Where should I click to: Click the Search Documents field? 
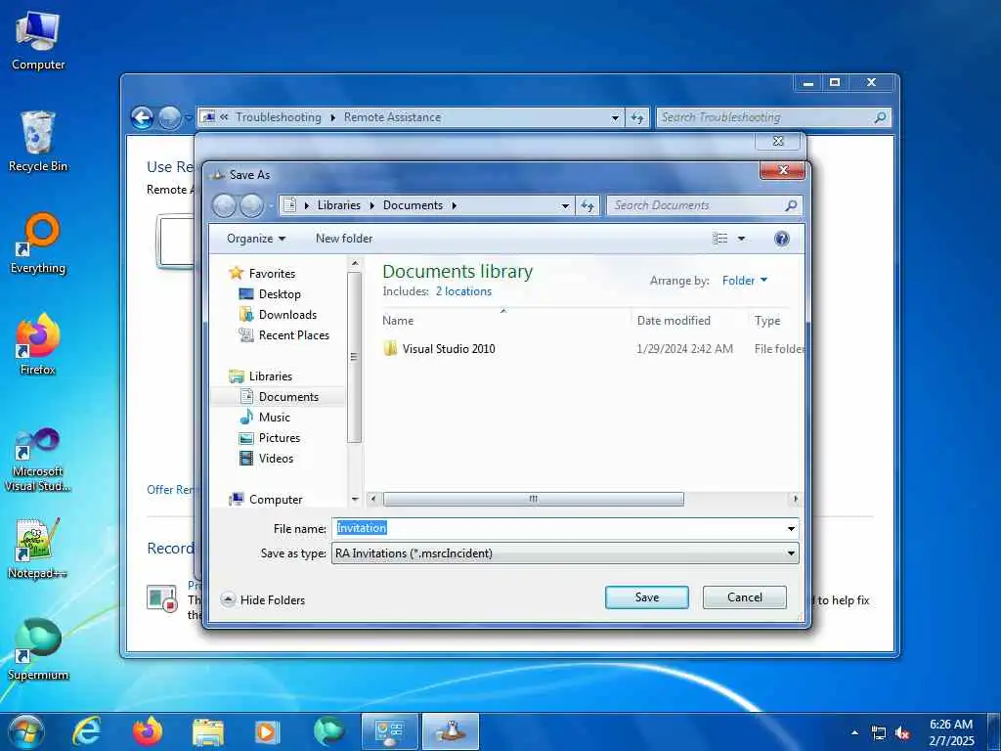696,205
